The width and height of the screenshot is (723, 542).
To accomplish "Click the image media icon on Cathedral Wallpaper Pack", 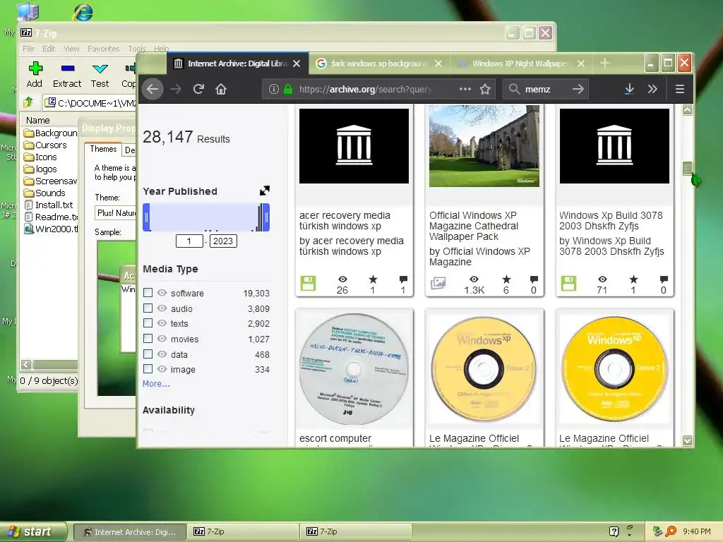I will pos(438,282).
